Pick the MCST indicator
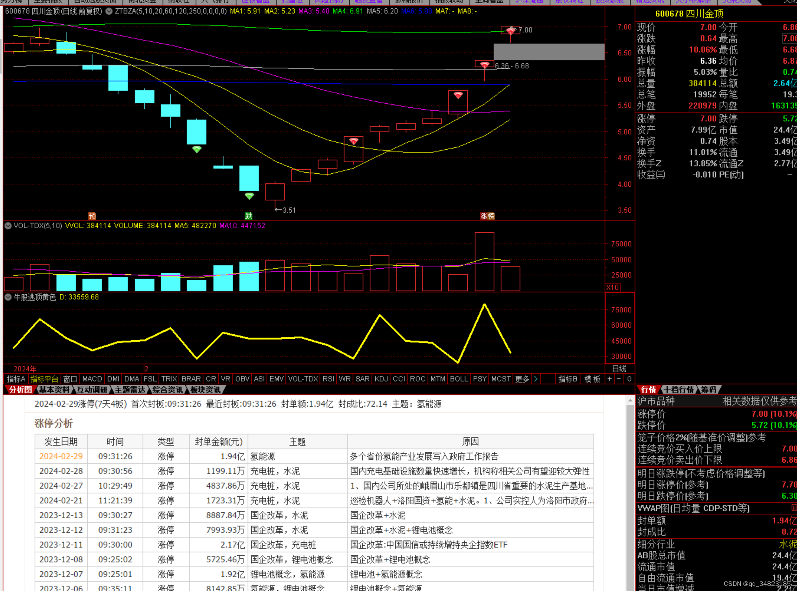The image size is (797, 591). [501, 379]
